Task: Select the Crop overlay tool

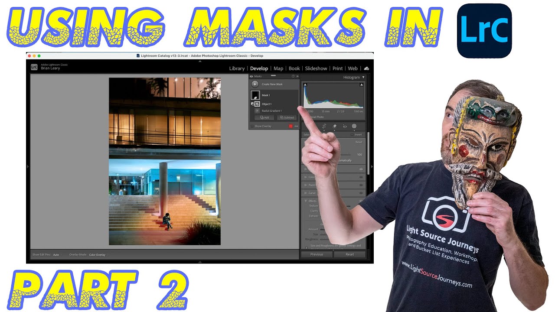Action: click(x=324, y=126)
